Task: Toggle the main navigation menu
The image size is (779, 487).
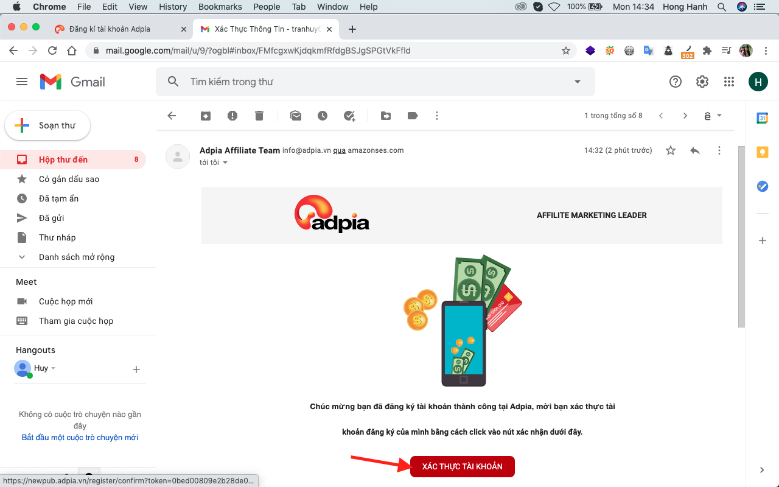Action: point(22,81)
